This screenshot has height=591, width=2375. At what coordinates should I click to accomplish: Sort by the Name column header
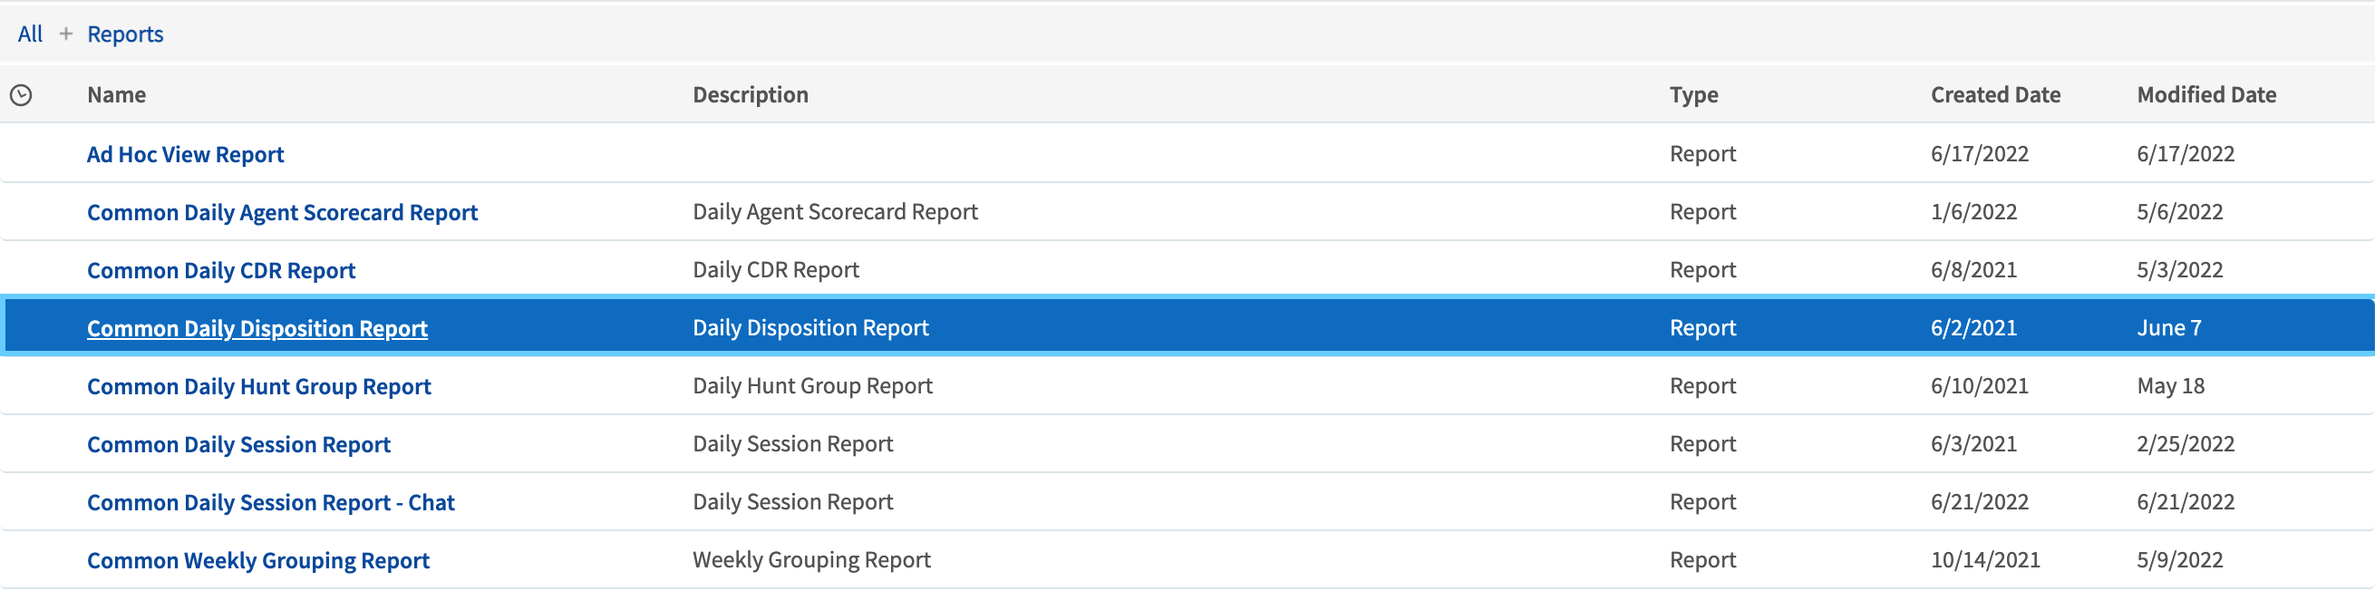[x=116, y=95]
